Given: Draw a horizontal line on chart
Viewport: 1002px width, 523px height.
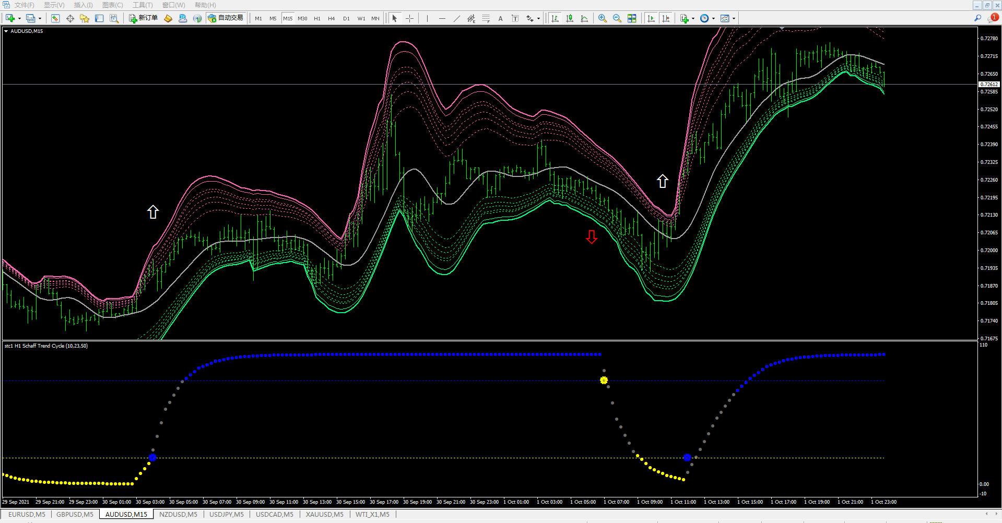Looking at the screenshot, I should pyautogui.click(x=442, y=18).
